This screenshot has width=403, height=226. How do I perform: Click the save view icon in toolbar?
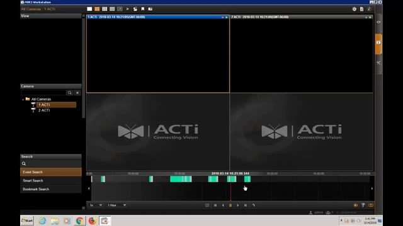click(135, 9)
